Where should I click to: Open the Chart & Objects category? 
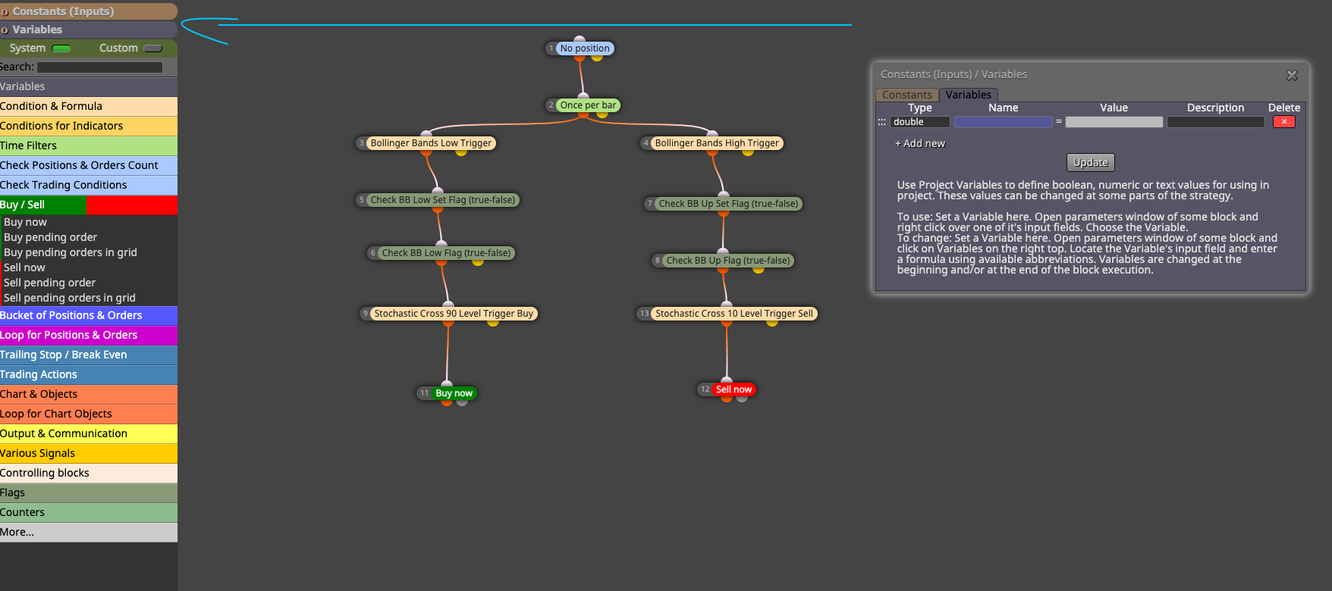point(89,394)
